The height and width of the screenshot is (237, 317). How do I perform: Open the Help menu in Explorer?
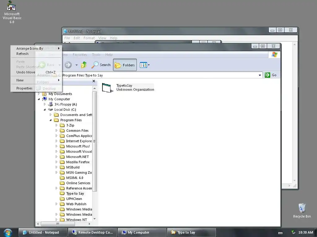[x=109, y=55]
